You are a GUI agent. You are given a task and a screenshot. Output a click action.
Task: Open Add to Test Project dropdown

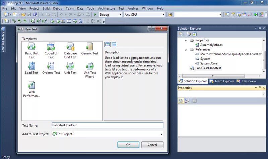tap(161, 134)
